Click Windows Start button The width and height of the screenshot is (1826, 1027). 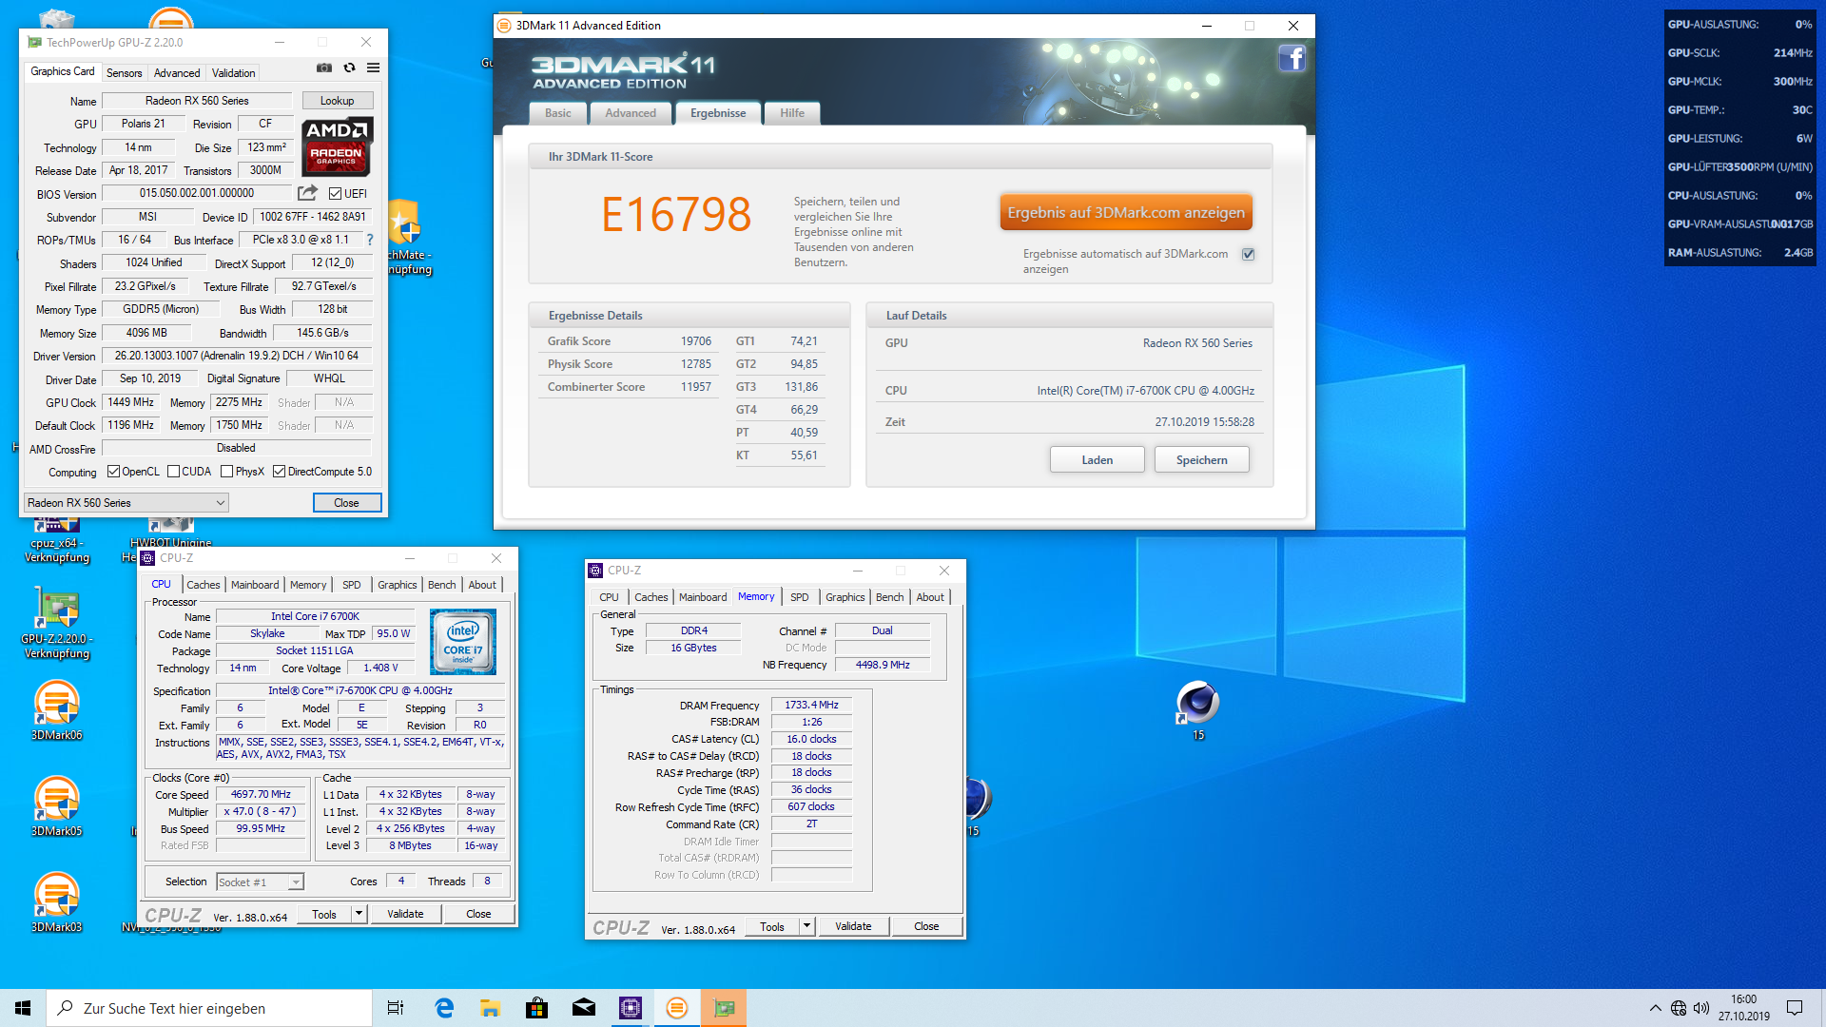point(23,1008)
